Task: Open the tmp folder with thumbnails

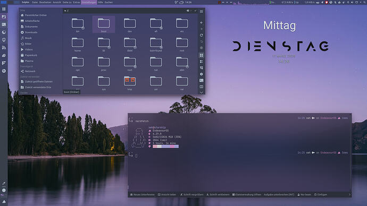Action: [x=130, y=83]
